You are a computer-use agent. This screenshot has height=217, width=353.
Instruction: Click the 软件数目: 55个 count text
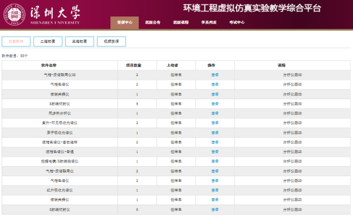coord(15,56)
